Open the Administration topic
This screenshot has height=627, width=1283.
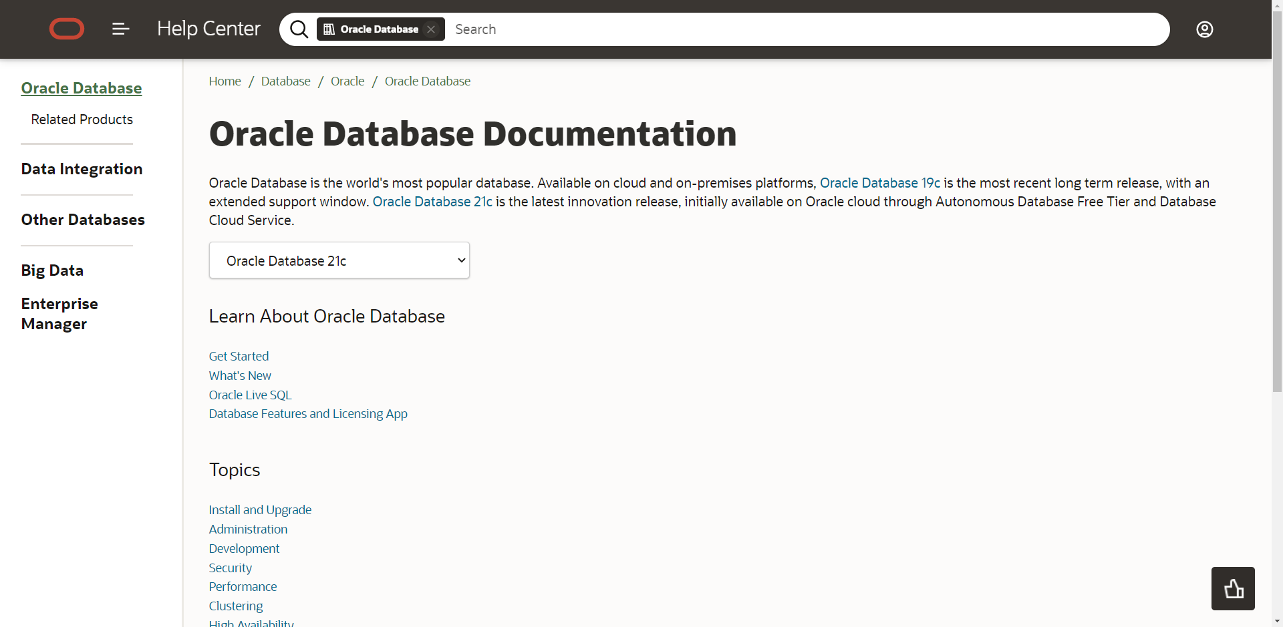pyautogui.click(x=249, y=530)
